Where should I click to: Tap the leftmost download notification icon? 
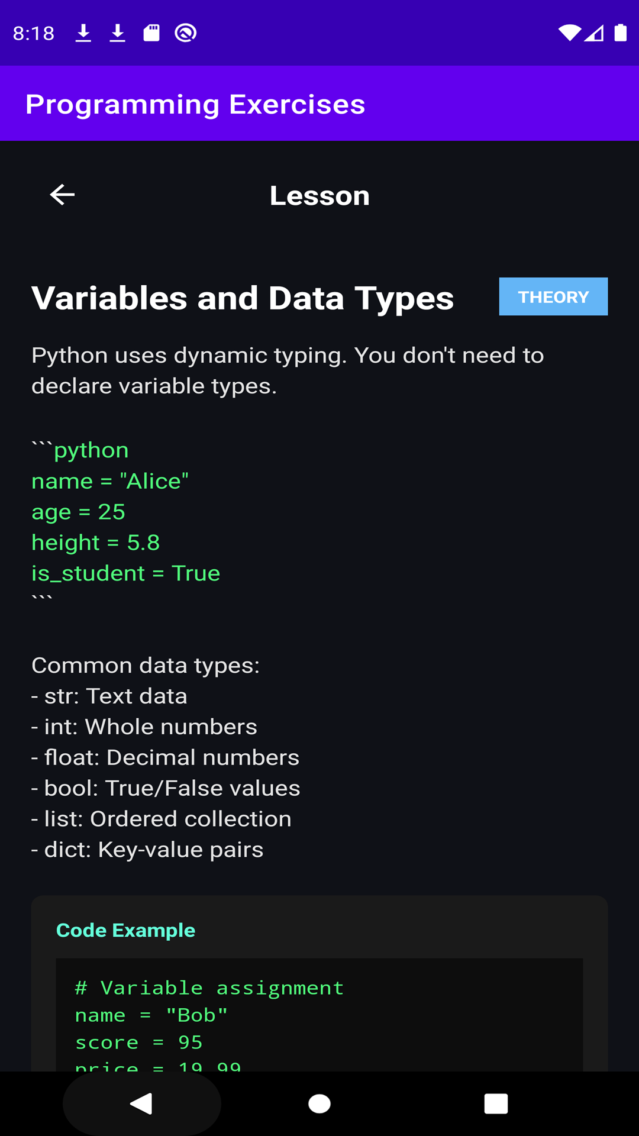(83, 33)
